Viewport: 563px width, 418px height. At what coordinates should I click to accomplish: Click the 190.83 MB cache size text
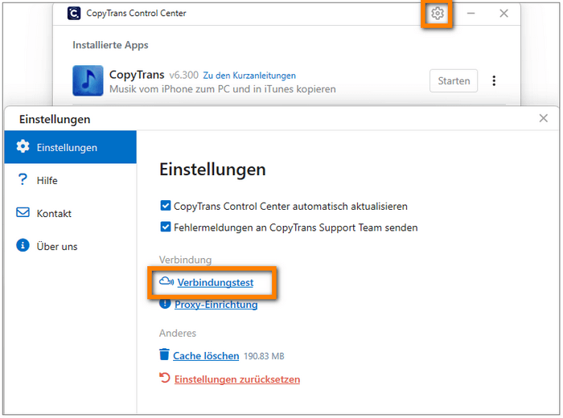tap(264, 356)
